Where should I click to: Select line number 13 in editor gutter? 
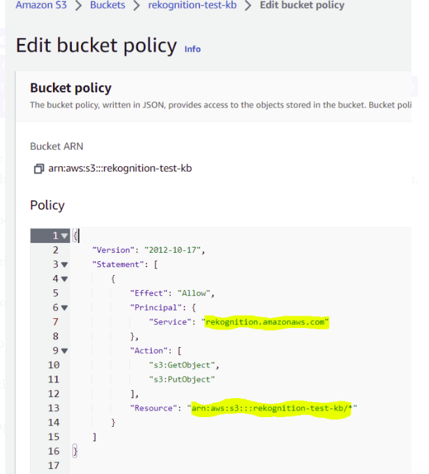pyautogui.click(x=52, y=409)
